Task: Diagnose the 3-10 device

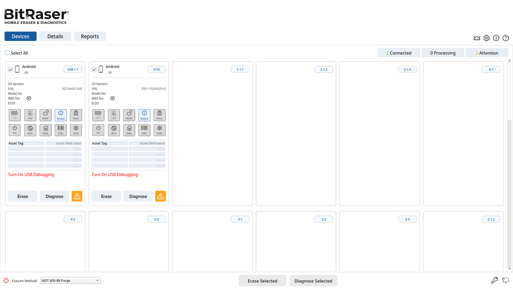Action: coord(138,196)
